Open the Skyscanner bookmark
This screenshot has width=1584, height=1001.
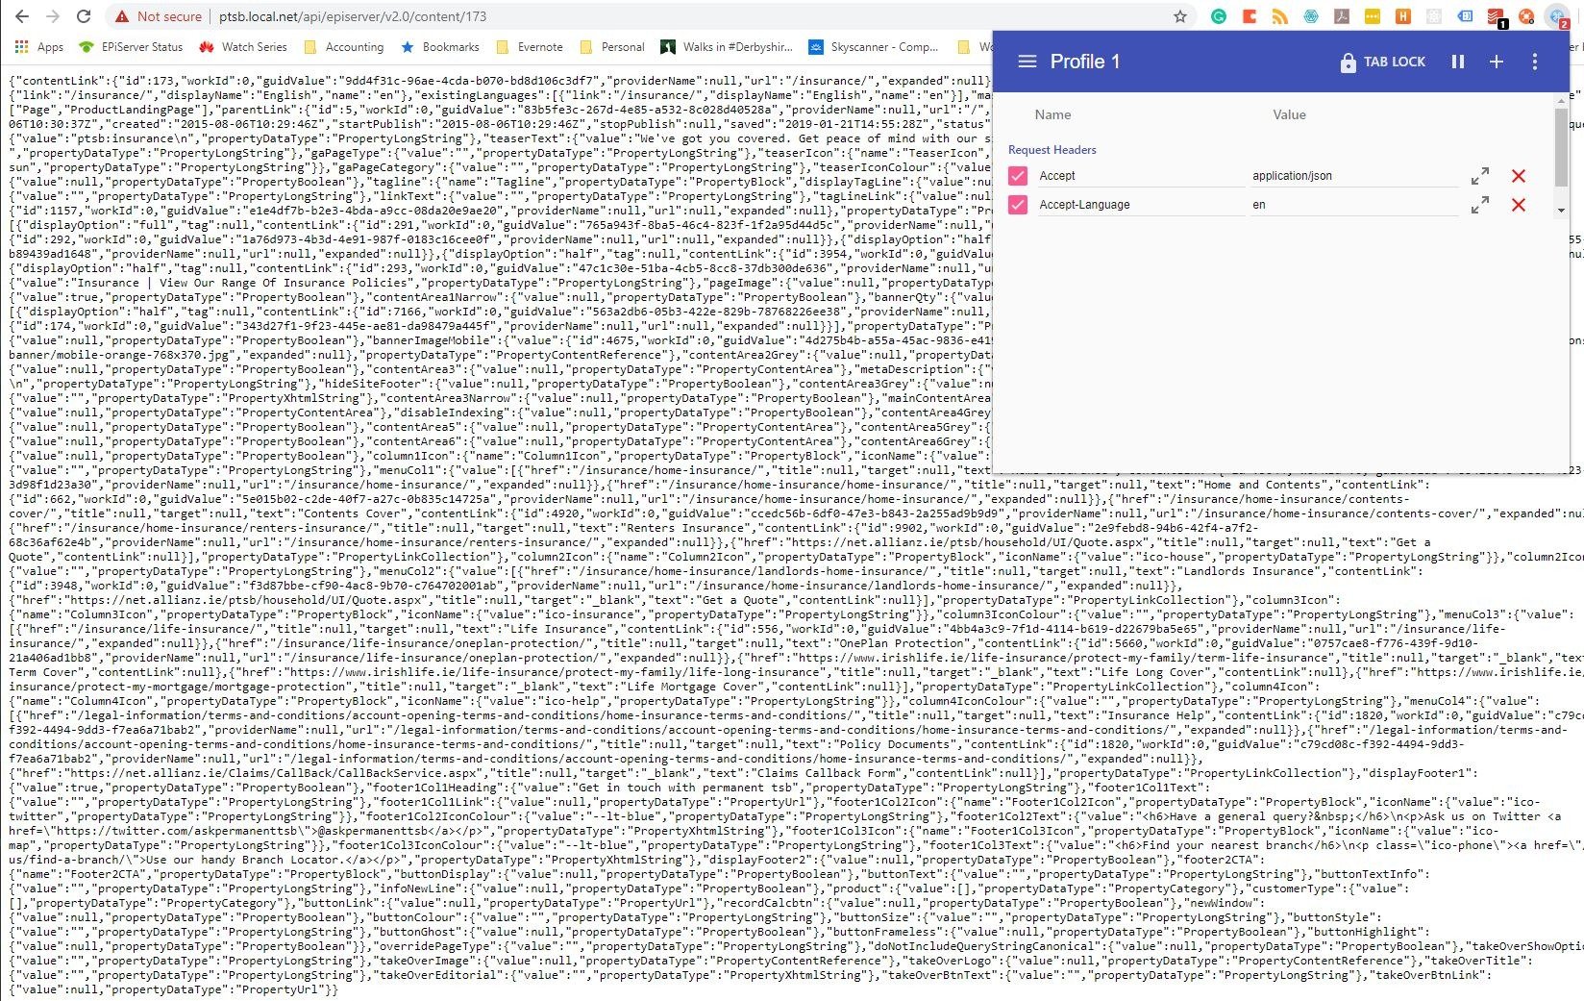(874, 46)
